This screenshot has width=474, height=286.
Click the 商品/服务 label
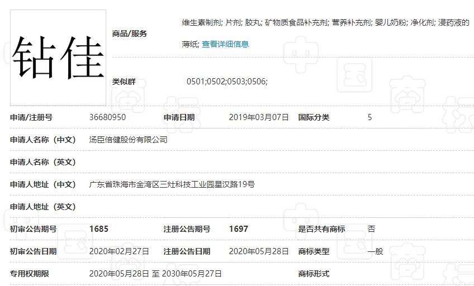[129, 34]
